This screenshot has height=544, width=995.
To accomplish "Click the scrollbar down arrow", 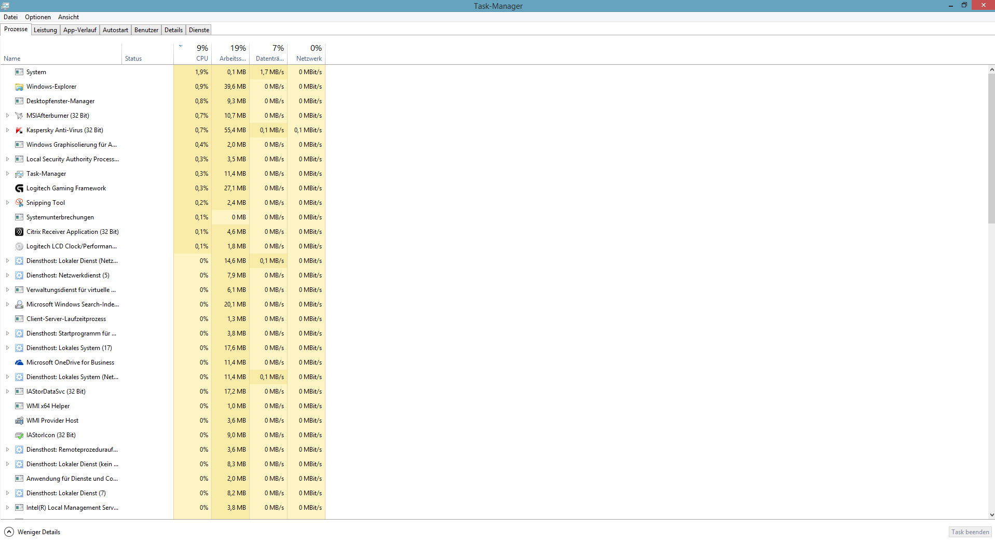I will pos(991,515).
